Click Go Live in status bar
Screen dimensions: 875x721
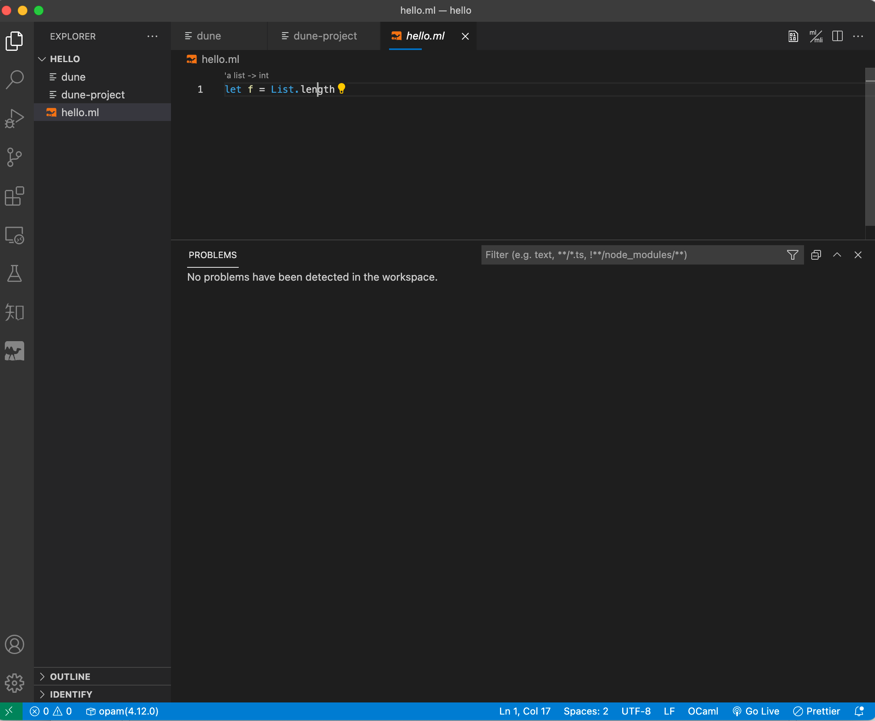coord(756,711)
